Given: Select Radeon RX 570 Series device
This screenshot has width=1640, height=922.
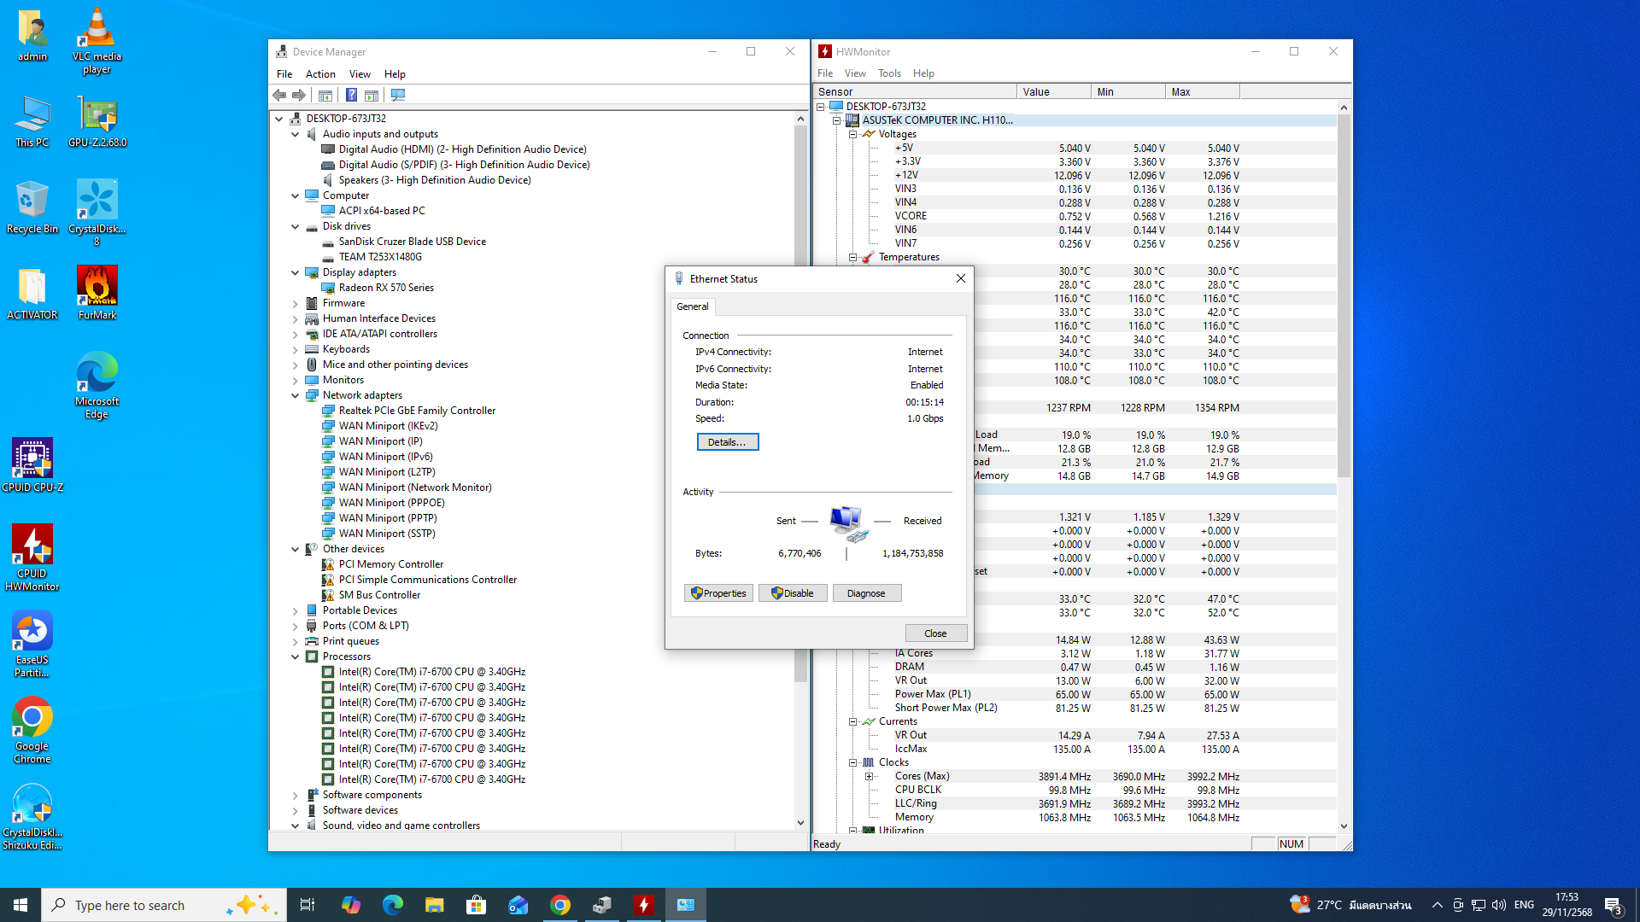Looking at the screenshot, I should 385,288.
